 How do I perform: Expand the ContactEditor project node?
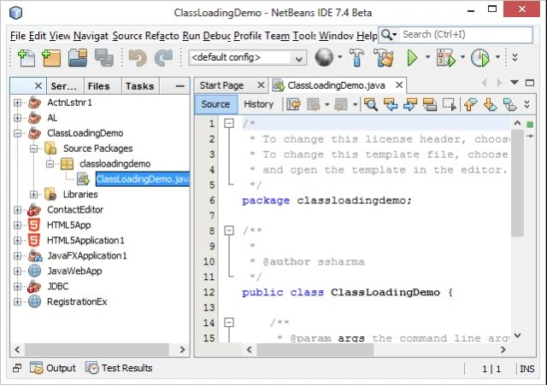pos(17,210)
